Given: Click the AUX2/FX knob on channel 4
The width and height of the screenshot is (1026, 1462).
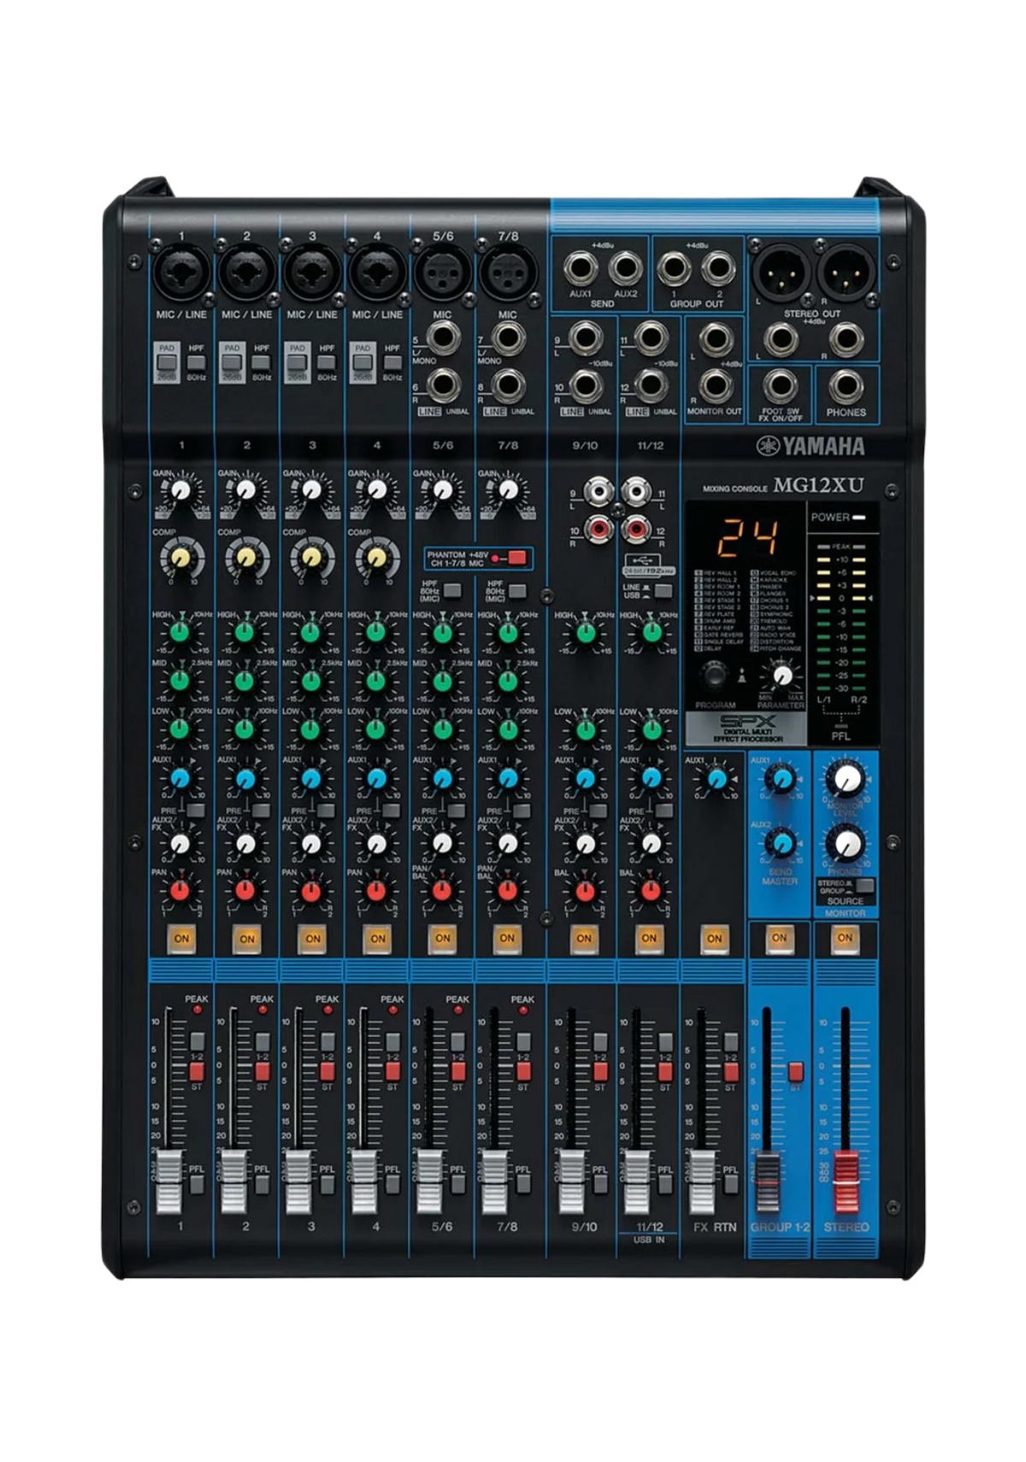Looking at the screenshot, I should click(376, 845).
